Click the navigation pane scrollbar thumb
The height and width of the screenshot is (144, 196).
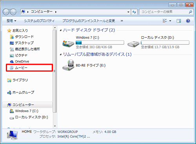point(55,71)
